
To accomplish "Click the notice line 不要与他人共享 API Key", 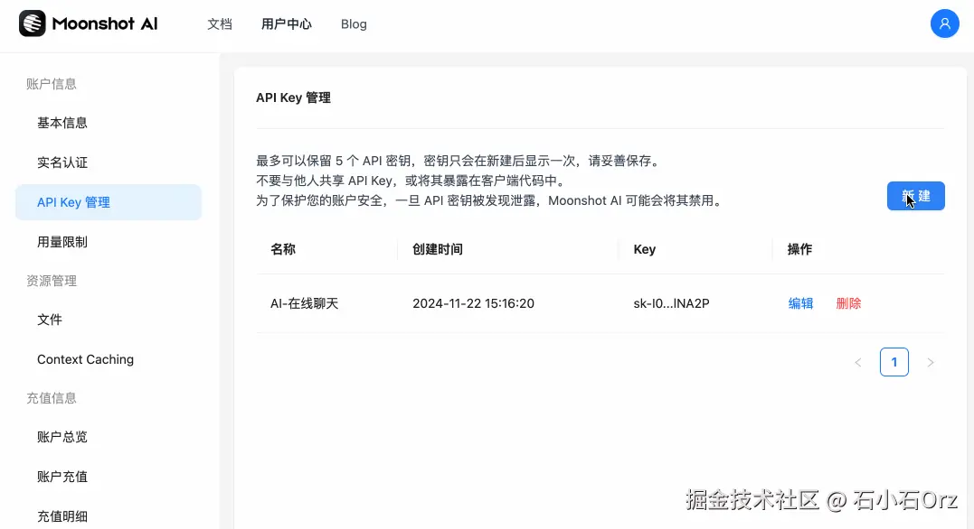I will pos(411,181).
